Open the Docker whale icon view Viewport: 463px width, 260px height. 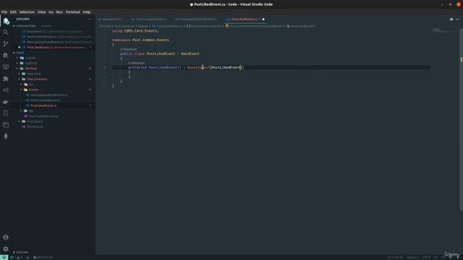coord(6,102)
